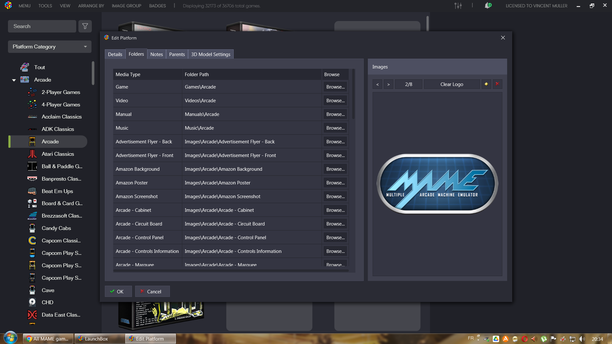The height and width of the screenshot is (344, 612).
Task: Switch to the 3D Model Settings tab
Action: pos(211,54)
